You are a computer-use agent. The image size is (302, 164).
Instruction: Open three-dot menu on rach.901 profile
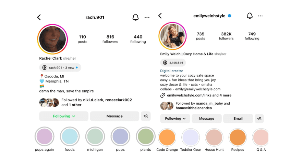[147, 17]
